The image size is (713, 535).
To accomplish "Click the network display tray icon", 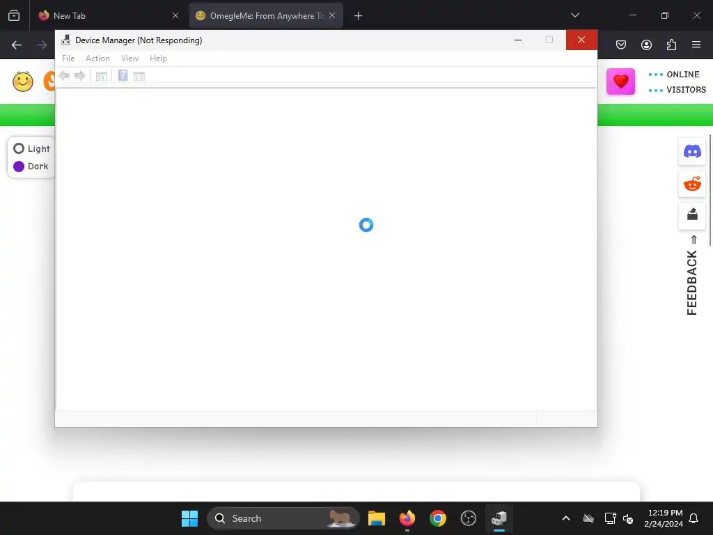I will (x=610, y=518).
